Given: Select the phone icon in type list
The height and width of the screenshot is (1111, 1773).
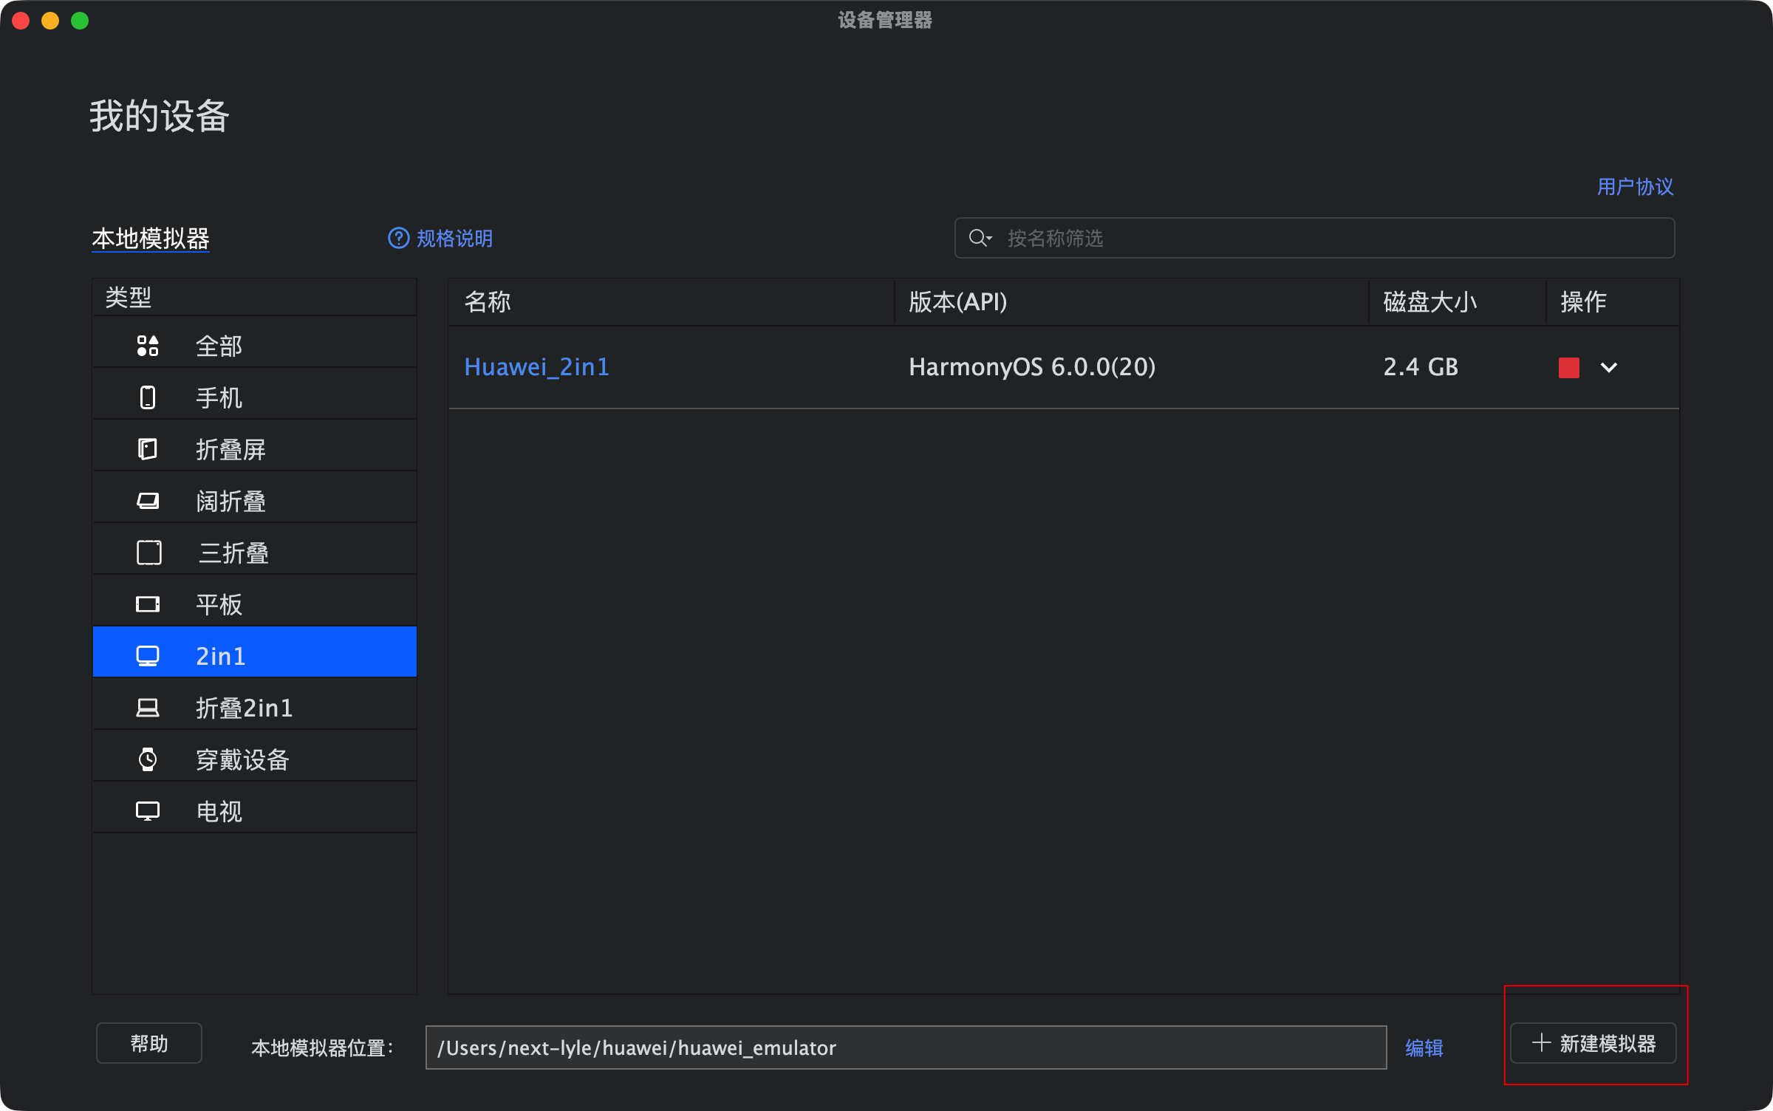Looking at the screenshot, I should pos(148,397).
